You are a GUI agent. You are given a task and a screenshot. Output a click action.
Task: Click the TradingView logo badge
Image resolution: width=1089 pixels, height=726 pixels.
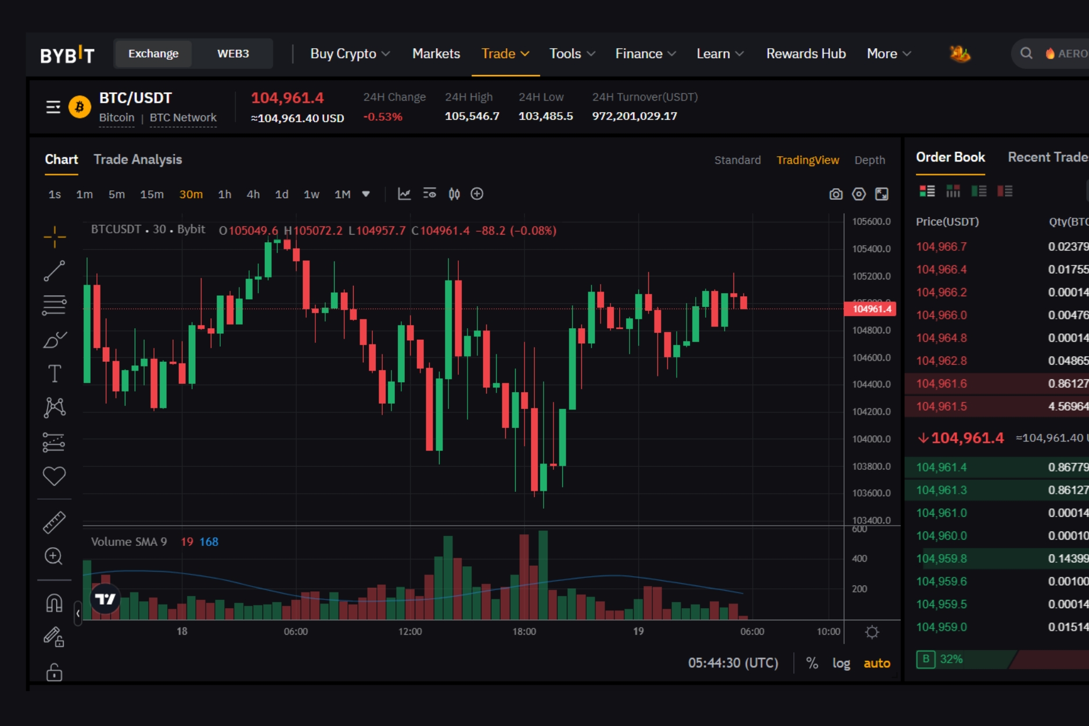pos(105,599)
